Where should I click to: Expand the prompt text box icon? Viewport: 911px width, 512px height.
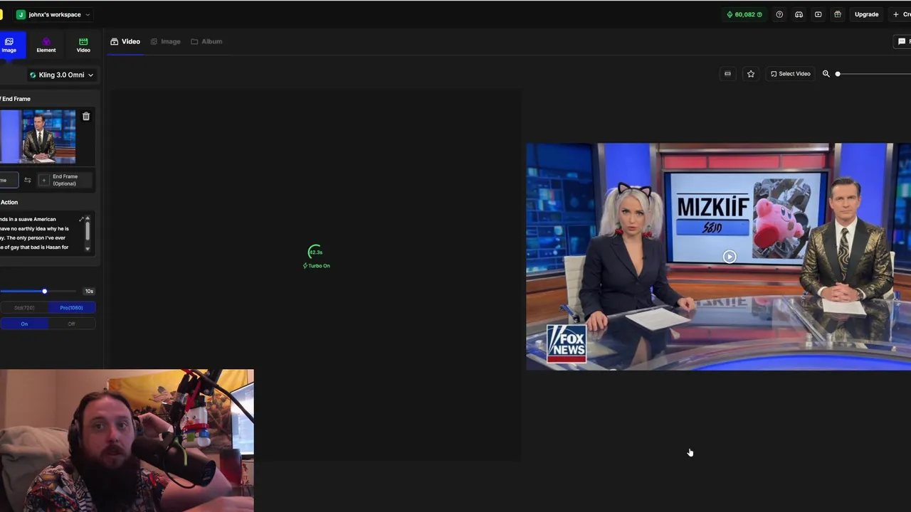click(81, 219)
